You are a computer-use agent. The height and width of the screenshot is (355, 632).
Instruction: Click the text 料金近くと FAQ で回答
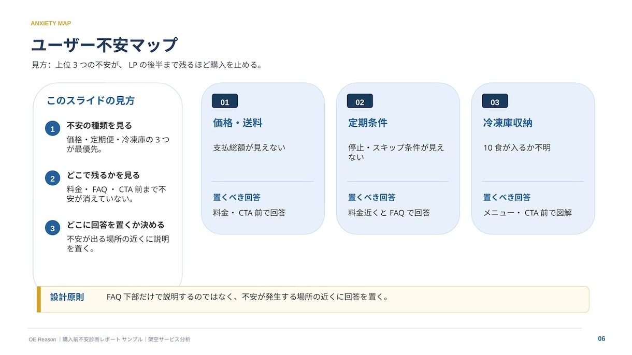[x=389, y=213]
